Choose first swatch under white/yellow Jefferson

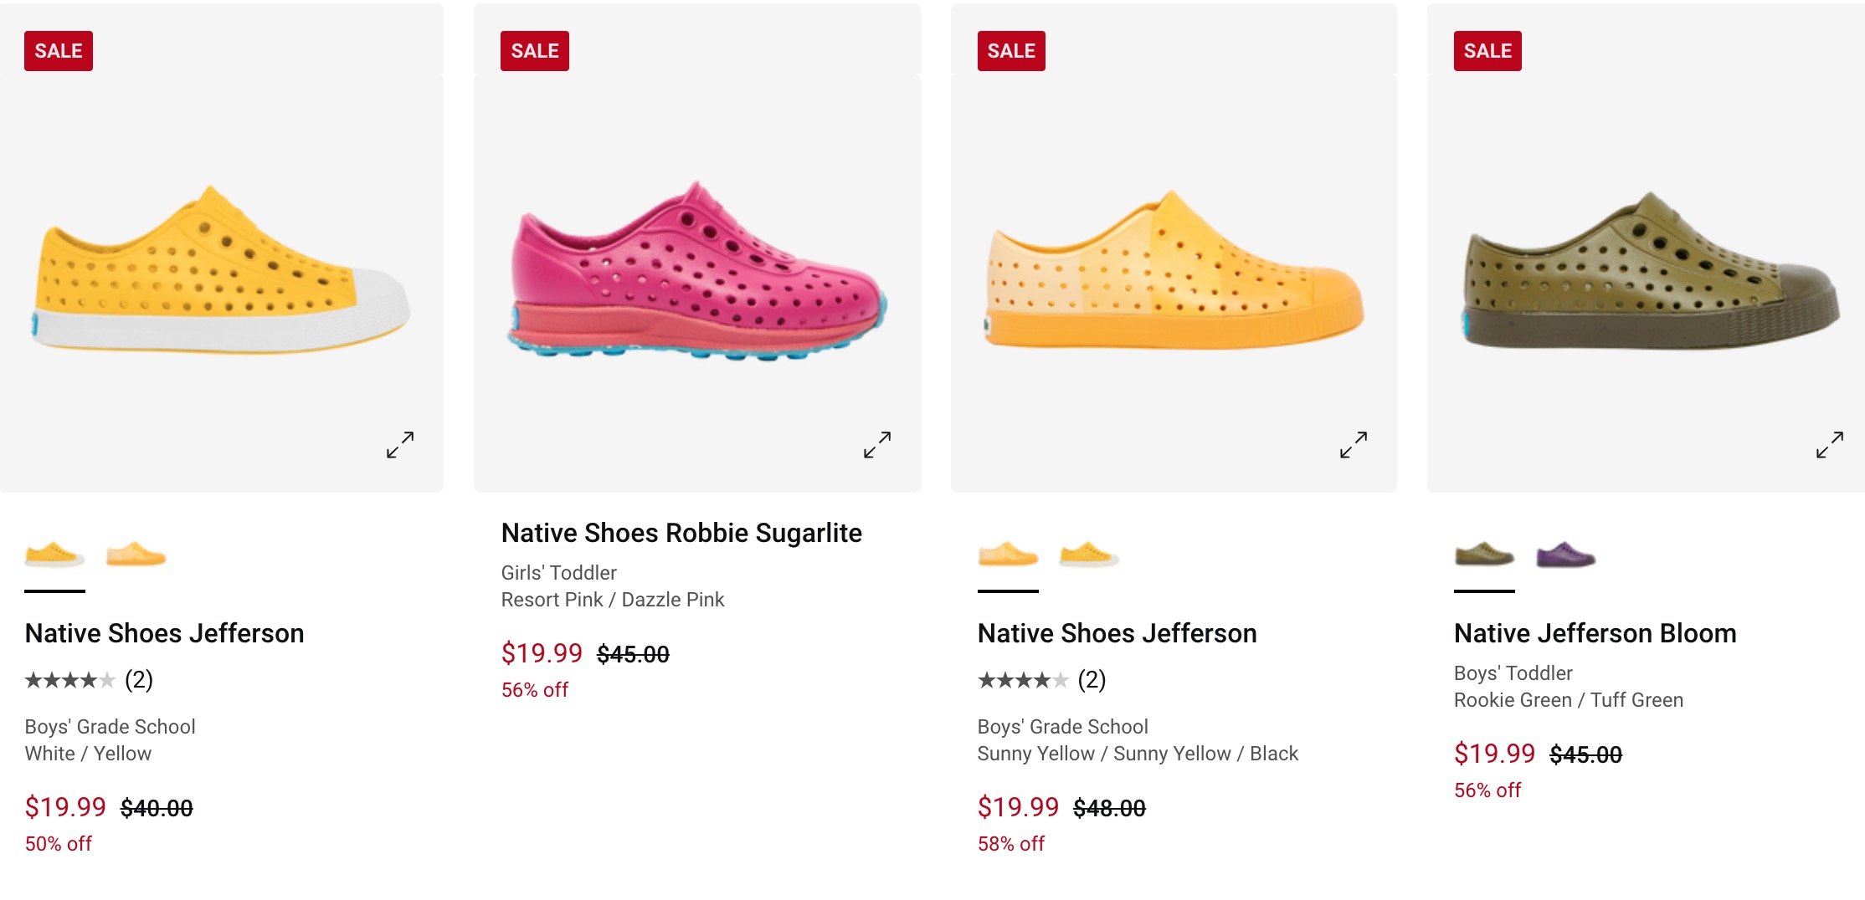(54, 555)
